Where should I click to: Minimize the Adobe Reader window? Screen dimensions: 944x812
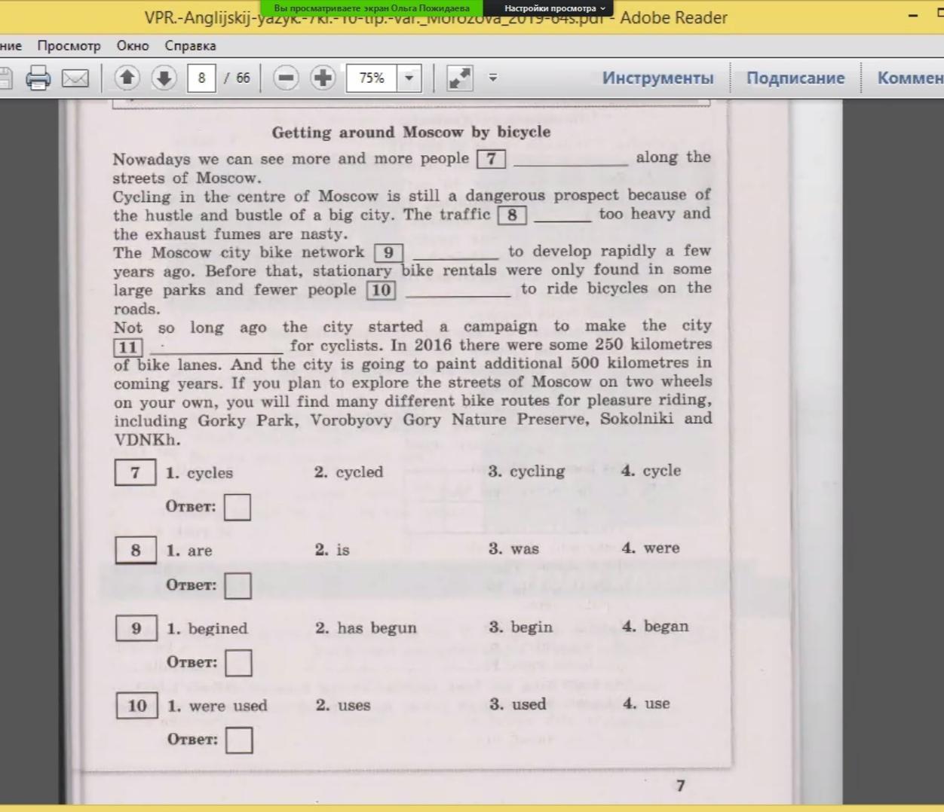coord(913,16)
